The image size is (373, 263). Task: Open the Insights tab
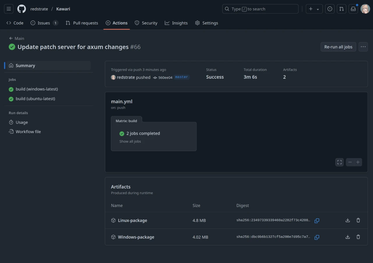[x=176, y=23]
